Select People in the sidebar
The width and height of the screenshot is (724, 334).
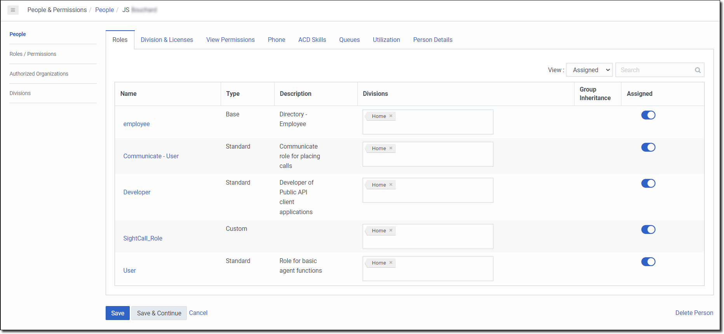(x=18, y=34)
